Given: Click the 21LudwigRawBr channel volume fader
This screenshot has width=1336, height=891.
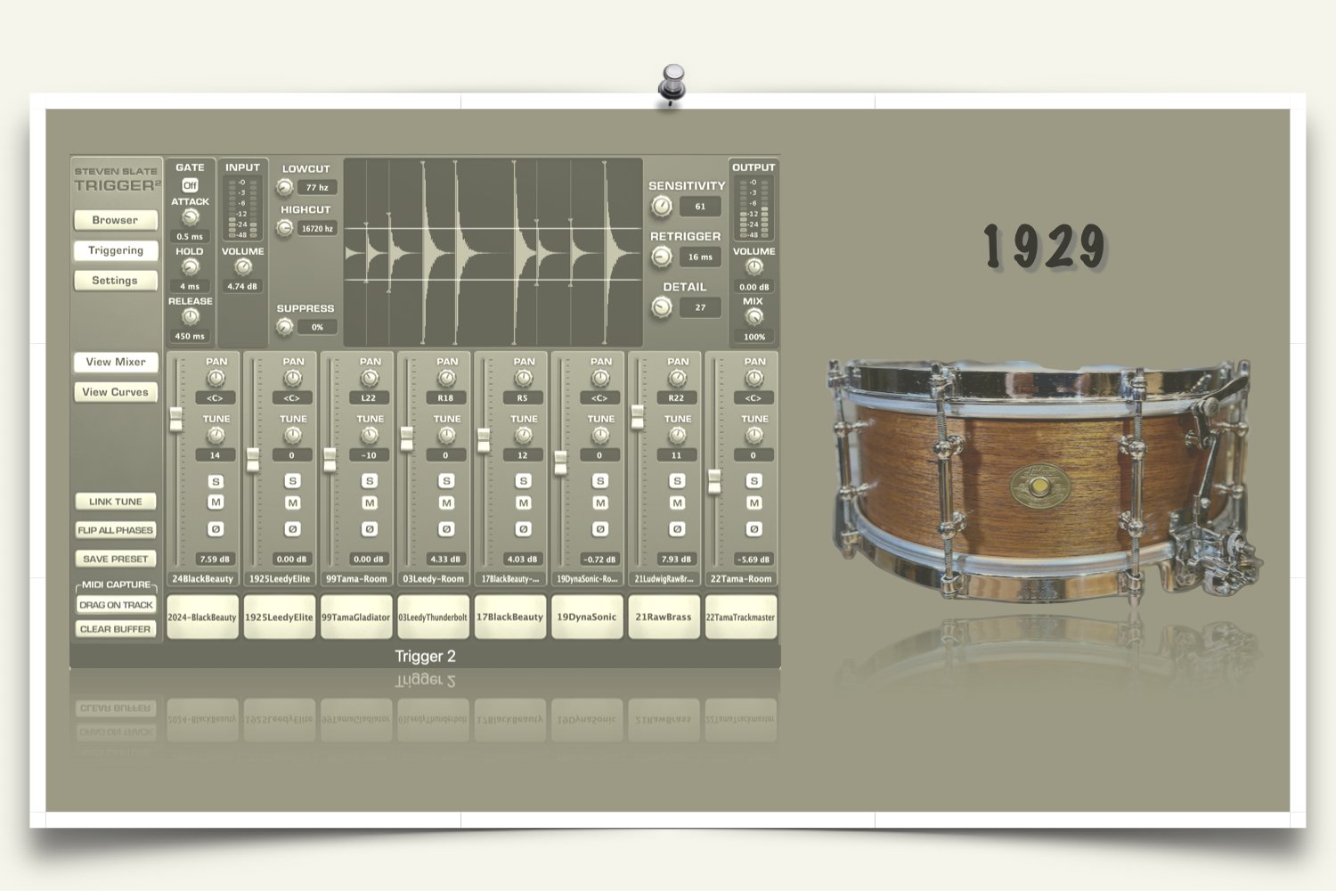Looking at the screenshot, I should 638,417.
